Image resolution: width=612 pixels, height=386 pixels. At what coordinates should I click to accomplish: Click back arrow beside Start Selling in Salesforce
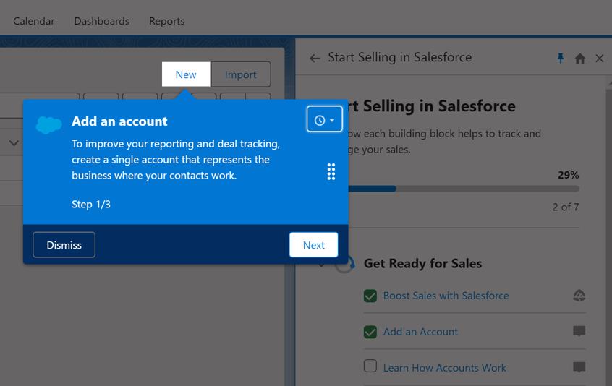[x=315, y=59]
